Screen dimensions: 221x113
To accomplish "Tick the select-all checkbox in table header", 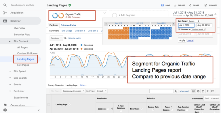I will pos(49,105).
